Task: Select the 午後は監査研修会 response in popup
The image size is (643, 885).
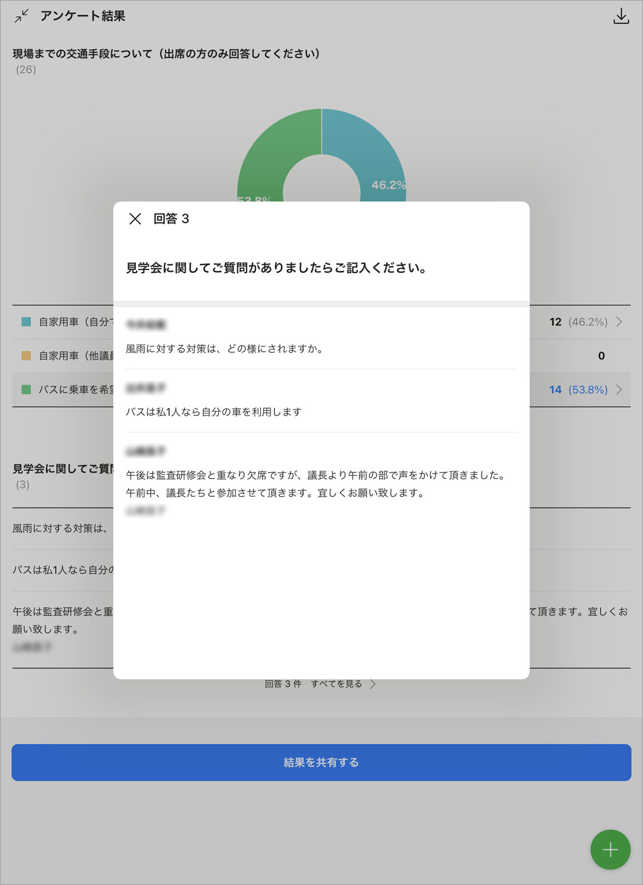Action: [x=316, y=484]
